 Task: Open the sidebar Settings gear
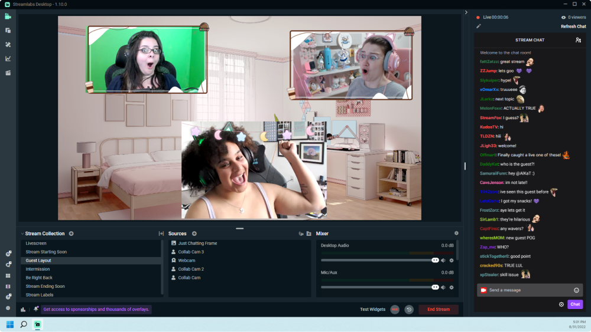(8, 308)
